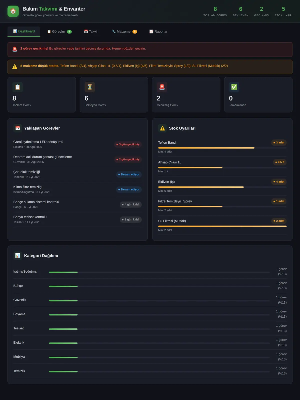Open the Raporlar tab
The height and width of the screenshot is (400, 300).
pyautogui.click(x=158, y=32)
